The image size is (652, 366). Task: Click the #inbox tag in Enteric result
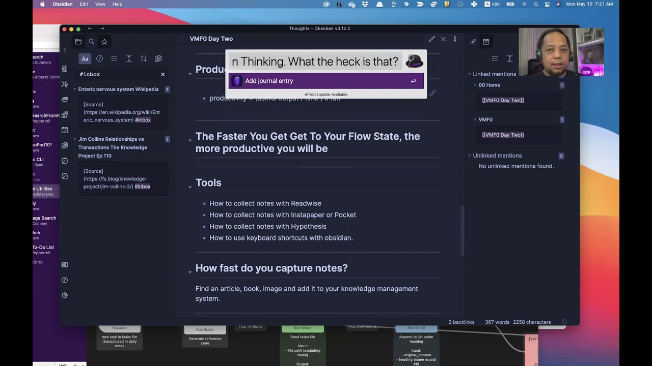(x=143, y=120)
